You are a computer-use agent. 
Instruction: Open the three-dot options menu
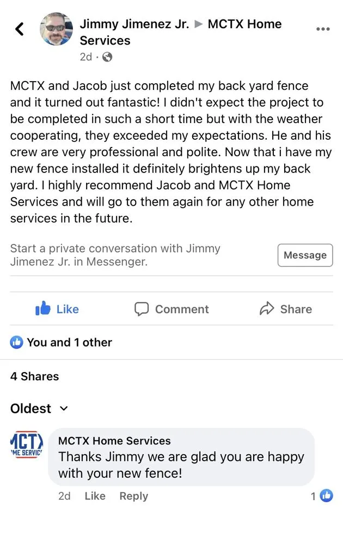(323, 29)
